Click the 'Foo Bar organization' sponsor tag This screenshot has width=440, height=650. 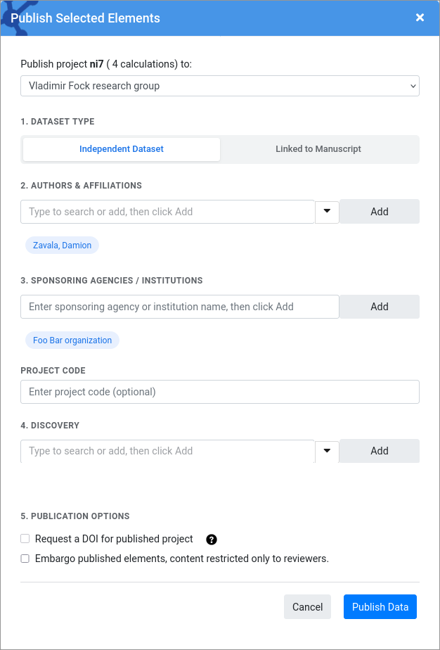pos(72,340)
